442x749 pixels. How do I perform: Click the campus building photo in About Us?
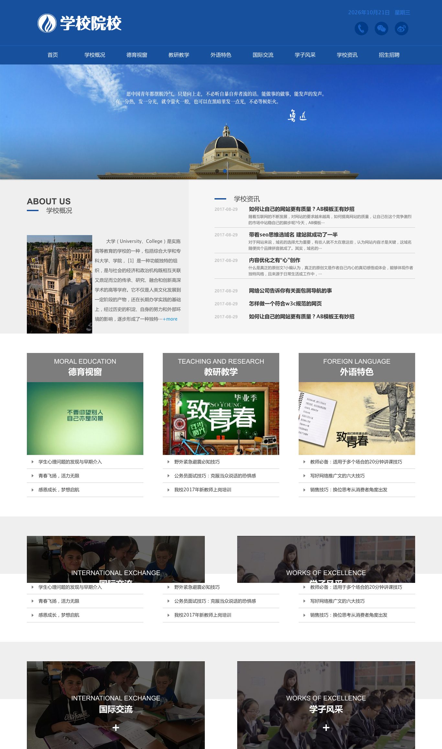(60, 284)
